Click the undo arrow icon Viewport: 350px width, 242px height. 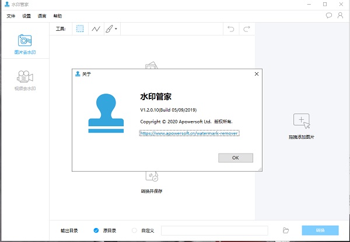click(x=231, y=29)
